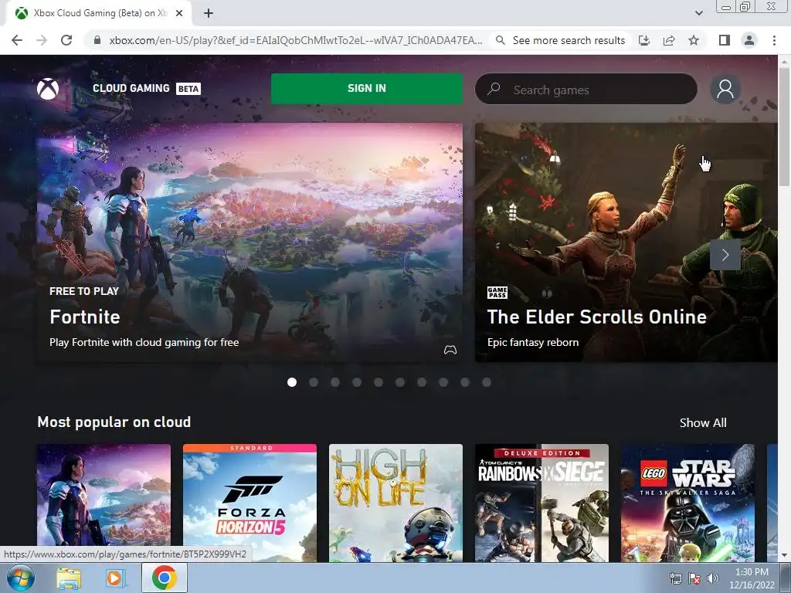Click the install app icon in address bar
791x593 pixels.
[644, 40]
